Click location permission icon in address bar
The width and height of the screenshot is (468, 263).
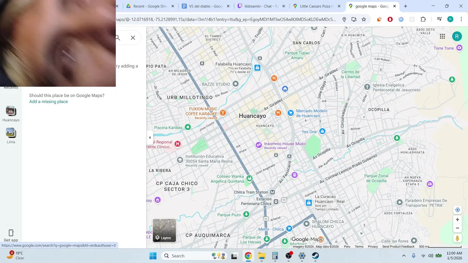click(x=344, y=19)
